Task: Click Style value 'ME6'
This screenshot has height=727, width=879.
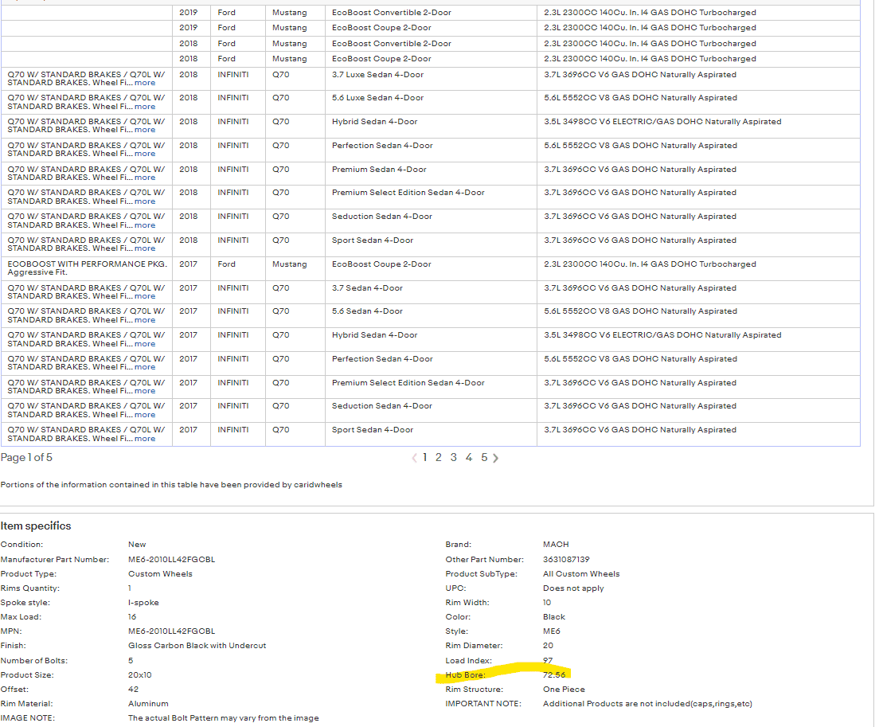Action: point(552,631)
